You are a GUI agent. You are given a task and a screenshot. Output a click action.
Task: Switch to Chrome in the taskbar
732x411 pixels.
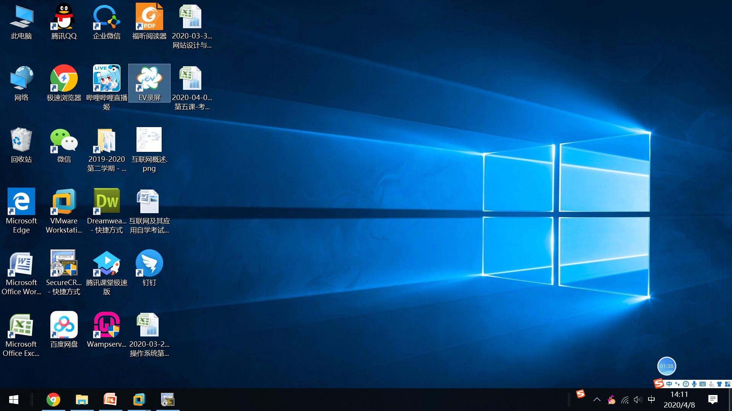coord(53,400)
